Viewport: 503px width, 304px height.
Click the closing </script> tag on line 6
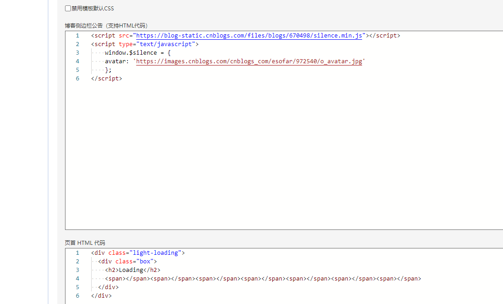point(106,78)
